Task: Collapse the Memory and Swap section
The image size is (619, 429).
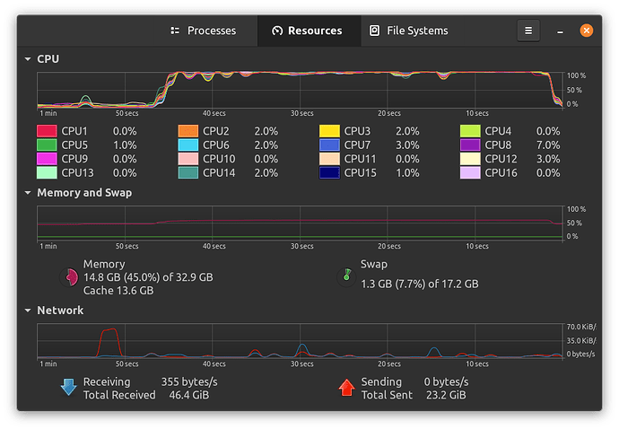Action: 26,193
